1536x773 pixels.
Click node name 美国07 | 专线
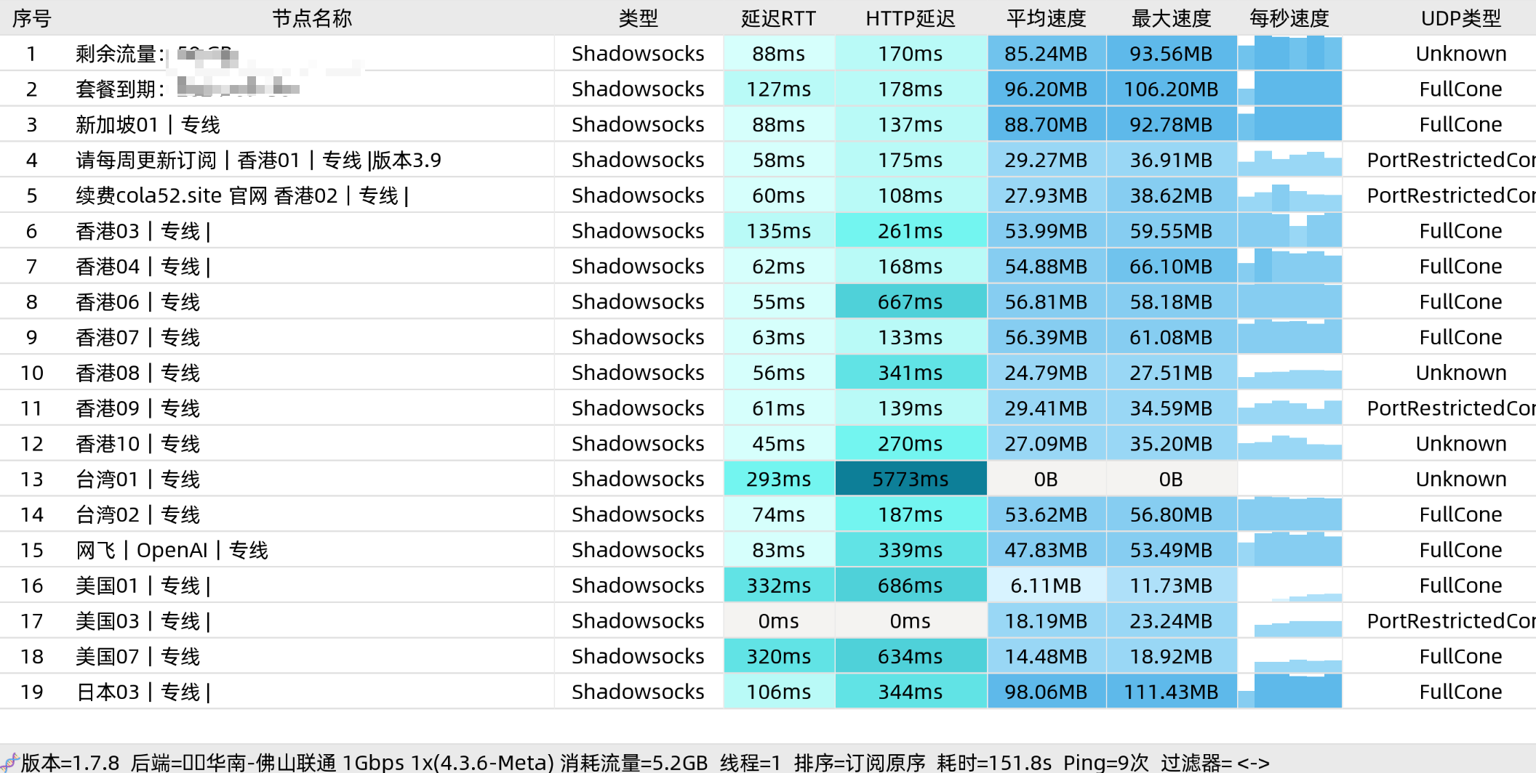(x=137, y=657)
